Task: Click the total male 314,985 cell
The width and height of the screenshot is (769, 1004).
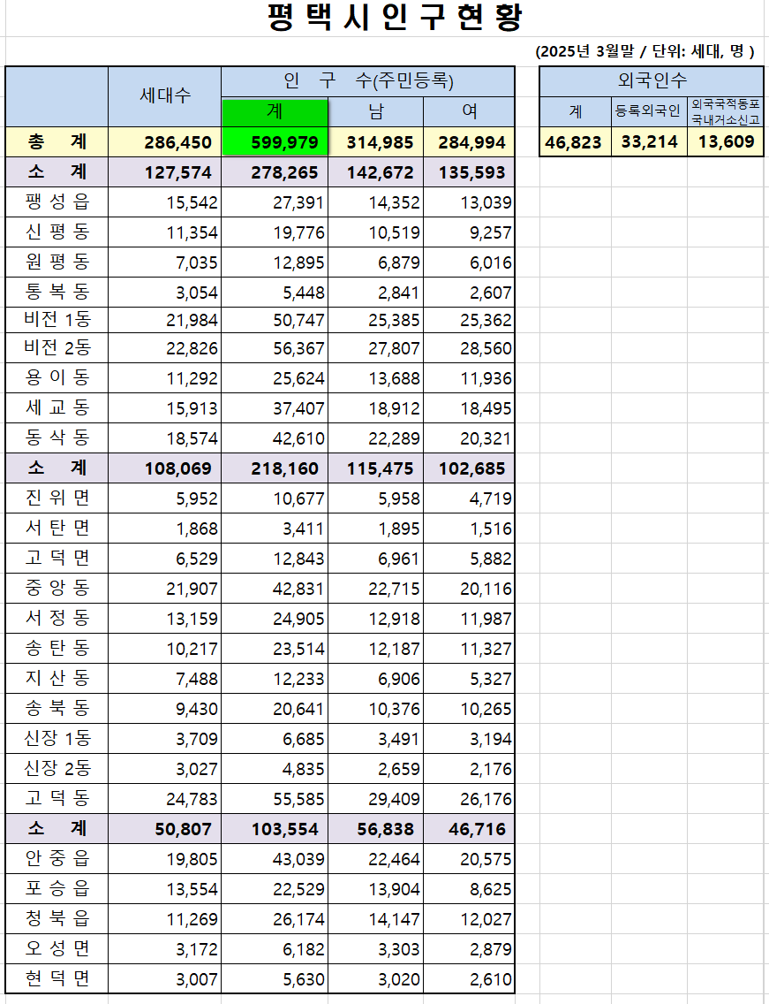Action: point(375,142)
